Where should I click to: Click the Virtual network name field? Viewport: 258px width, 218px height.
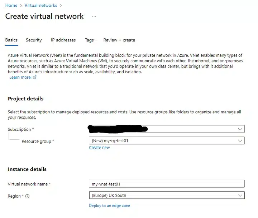(x=167, y=184)
